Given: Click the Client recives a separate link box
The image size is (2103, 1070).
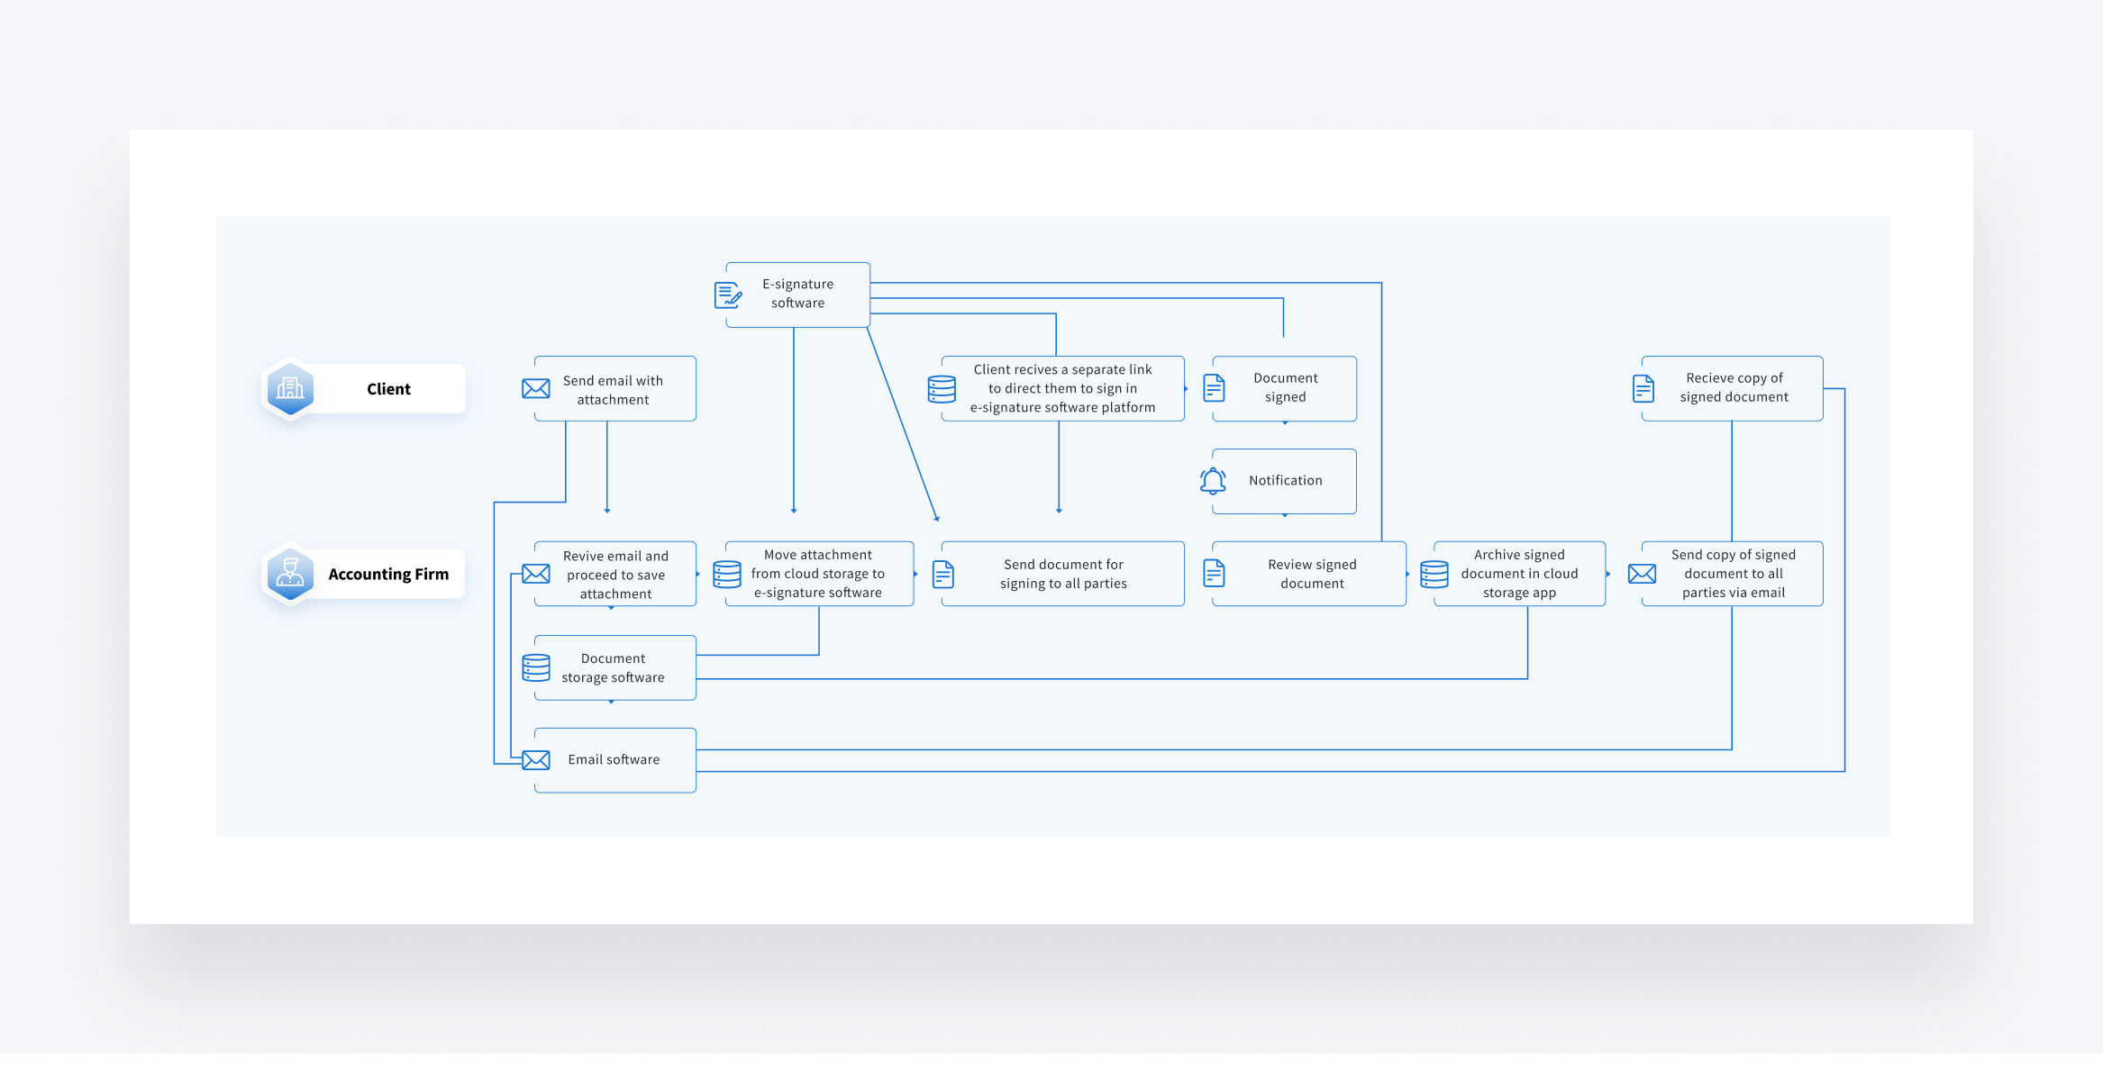Looking at the screenshot, I should 1062,389.
